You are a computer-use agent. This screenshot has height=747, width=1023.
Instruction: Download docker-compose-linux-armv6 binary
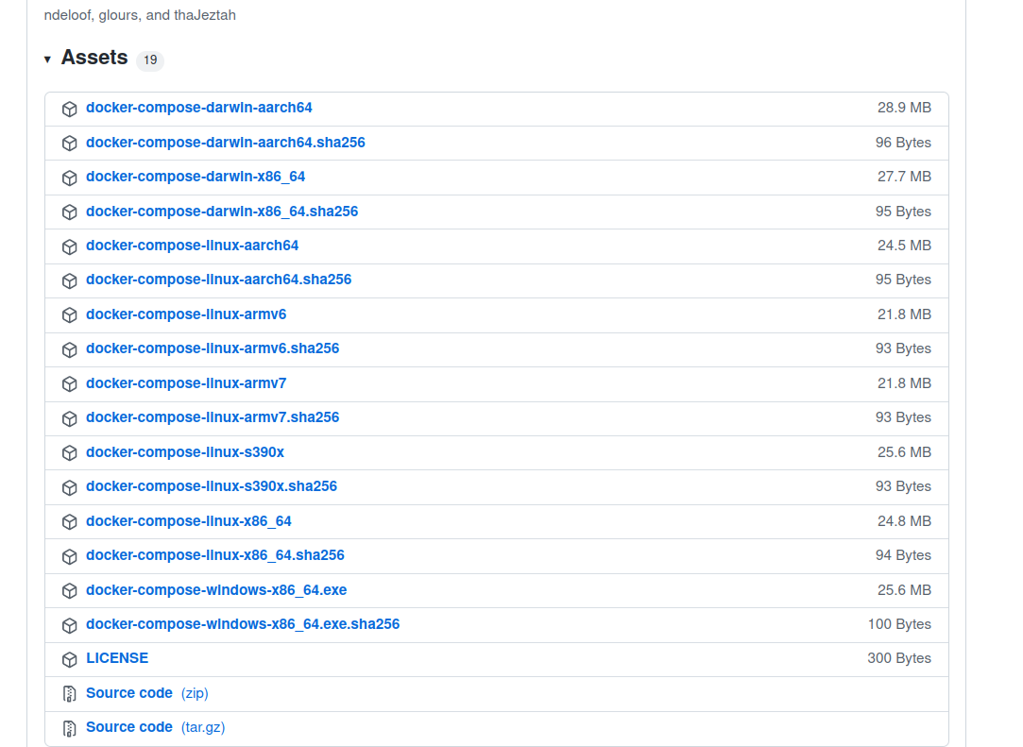coord(186,314)
